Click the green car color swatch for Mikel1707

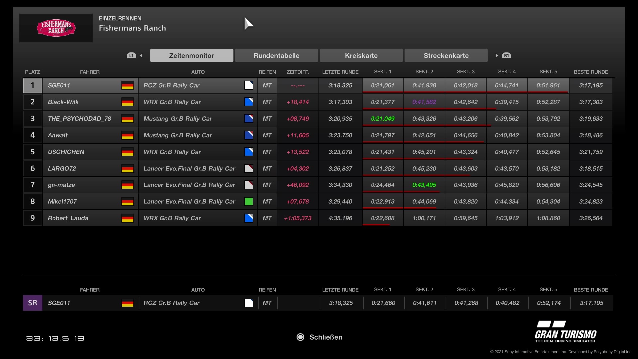coord(249,202)
